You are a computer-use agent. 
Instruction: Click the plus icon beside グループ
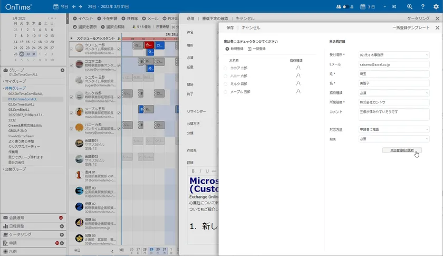62,70
